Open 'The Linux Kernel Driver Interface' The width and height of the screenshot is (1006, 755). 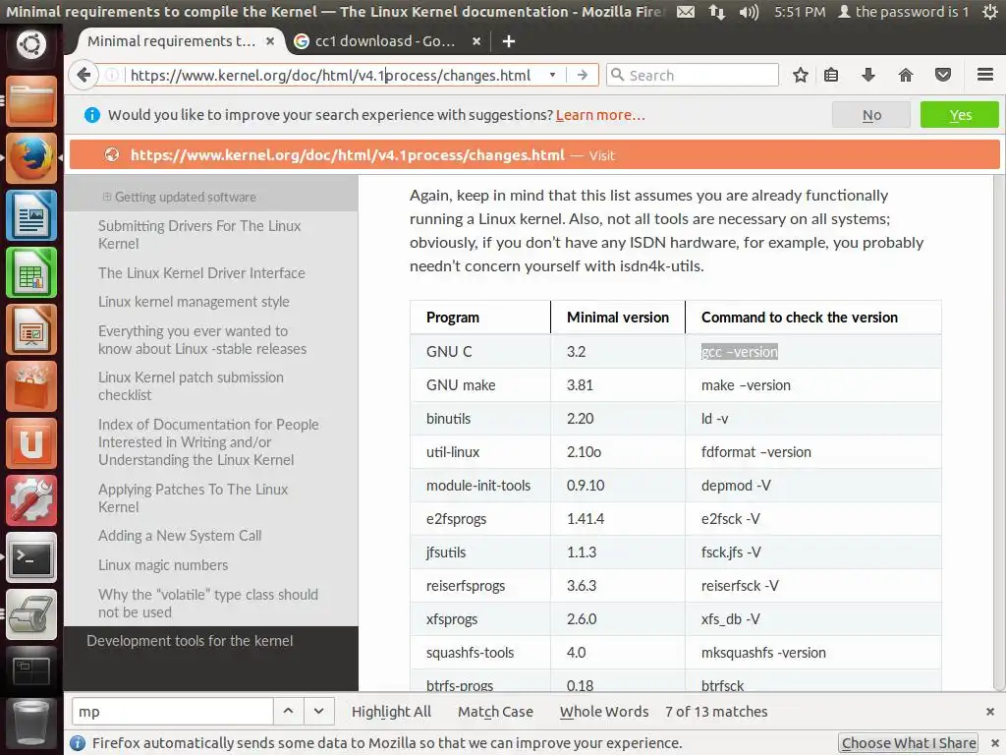click(201, 273)
